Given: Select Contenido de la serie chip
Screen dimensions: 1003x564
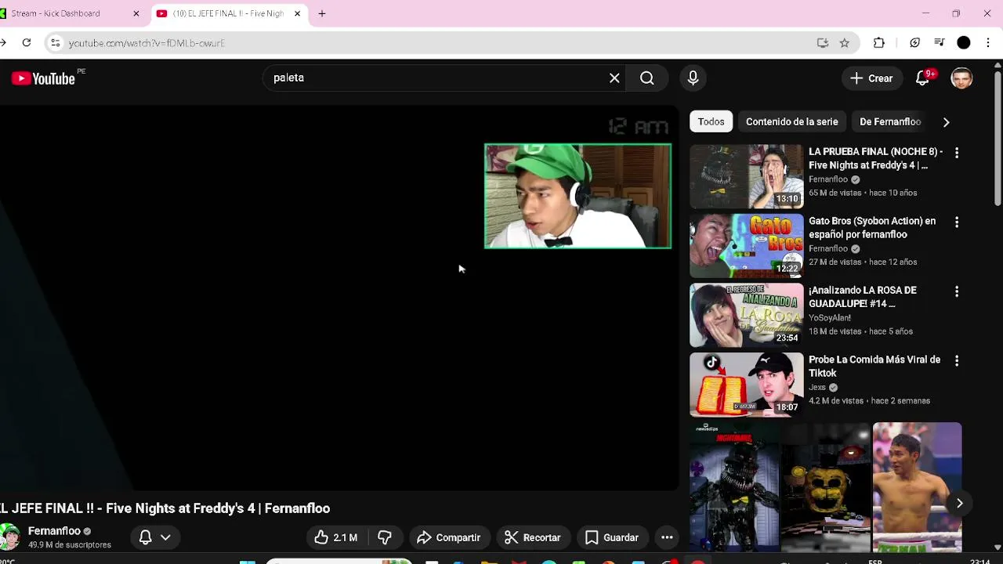Looking at the screenshot, I should (791, 121).
